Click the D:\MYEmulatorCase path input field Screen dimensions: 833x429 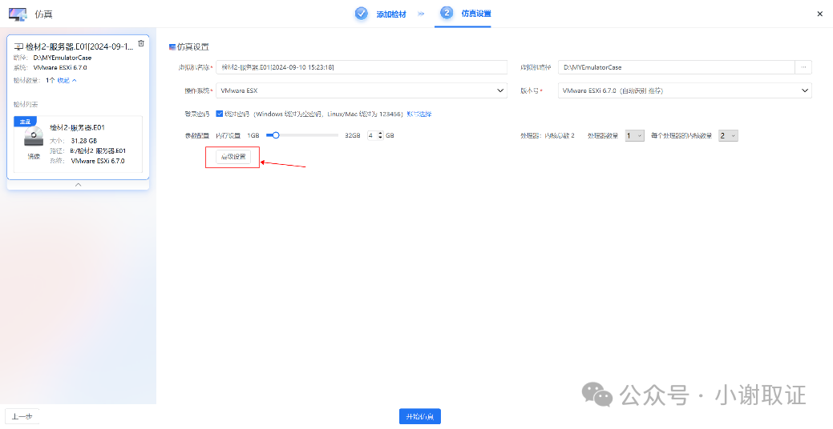677,67
